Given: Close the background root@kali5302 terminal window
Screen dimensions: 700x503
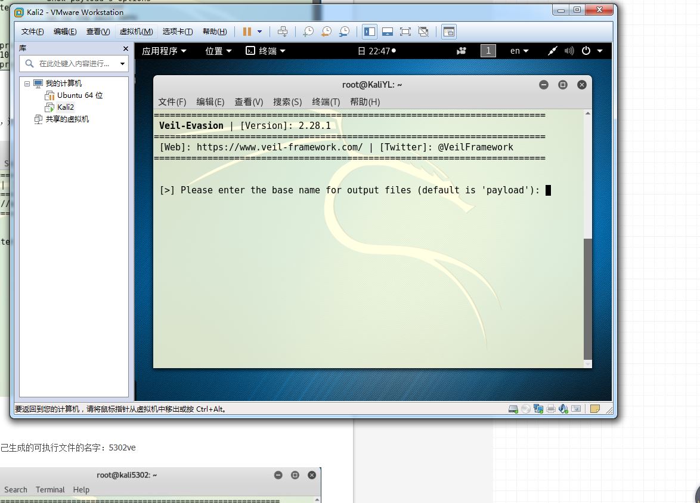Looking at the screenshot, I should (x=312, y=476).
